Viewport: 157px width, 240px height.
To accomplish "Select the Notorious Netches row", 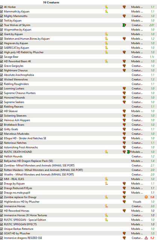I will coord(78,143).
